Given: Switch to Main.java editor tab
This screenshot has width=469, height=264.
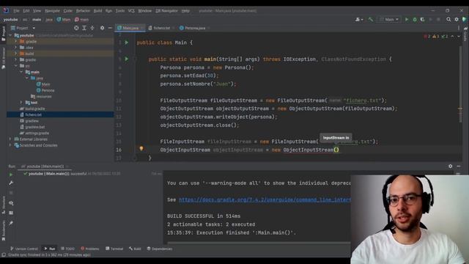Looking at the screenshot, I should 130,28.
